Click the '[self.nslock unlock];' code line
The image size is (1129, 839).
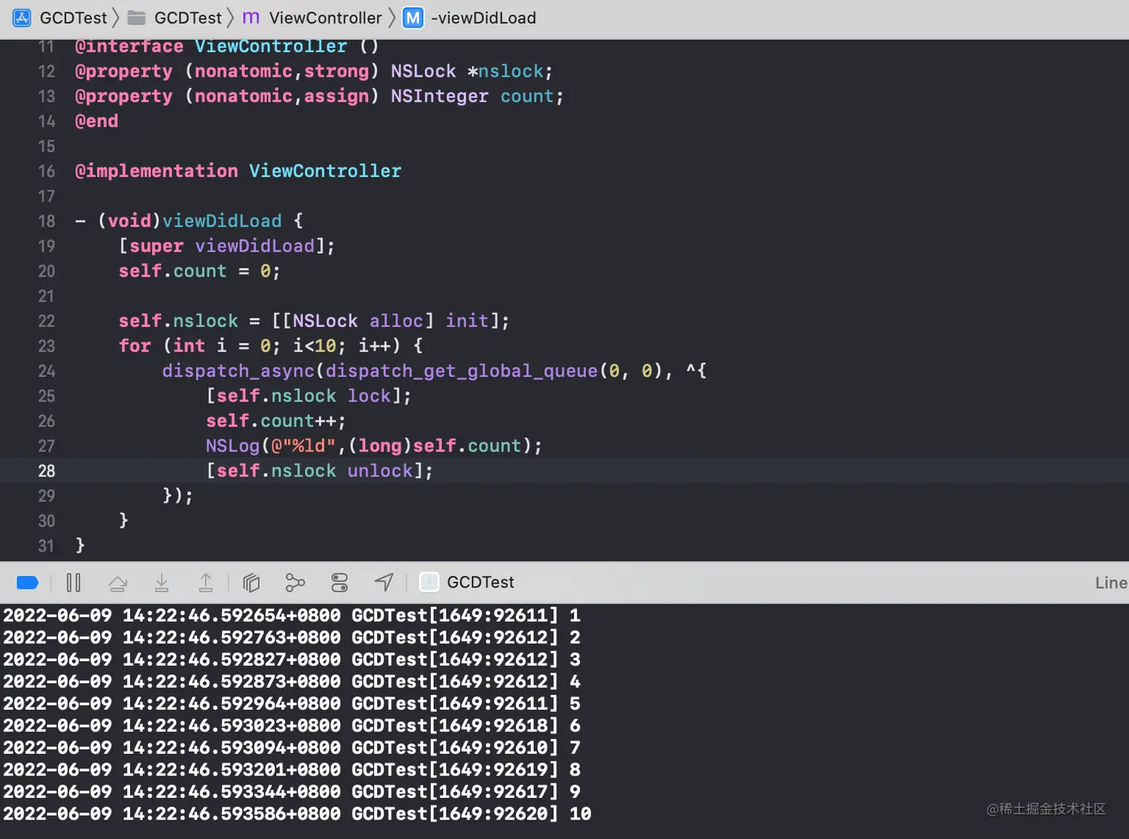coord(320,471)
